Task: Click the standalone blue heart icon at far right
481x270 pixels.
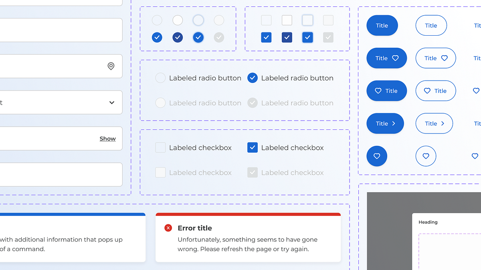Action: [475, 156]
